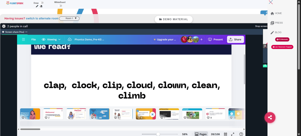Image resolution: width=301 pixels, height=136 pixels.
Task: Open the Canva hamburger menu
Action: tap(23, 39)
